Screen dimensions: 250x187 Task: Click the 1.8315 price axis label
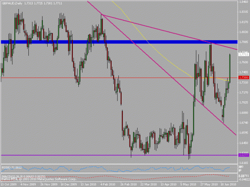click(x=244, y=12)
